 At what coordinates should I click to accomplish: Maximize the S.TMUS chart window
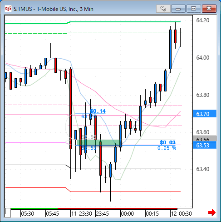coord(193,9)
